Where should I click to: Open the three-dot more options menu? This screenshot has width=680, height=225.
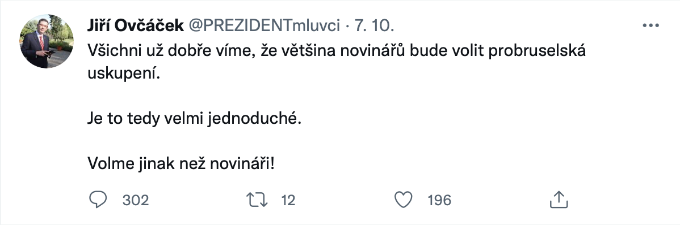(650, 26)
